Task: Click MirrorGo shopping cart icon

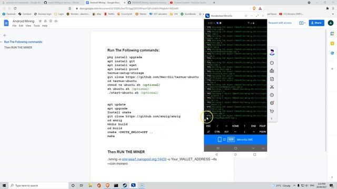Action: coord(272,111)
